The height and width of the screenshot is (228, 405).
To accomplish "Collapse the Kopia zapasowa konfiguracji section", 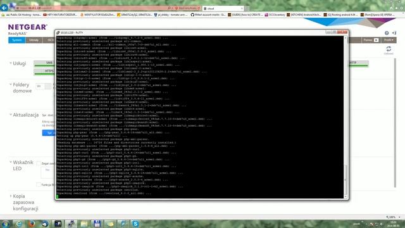I will coord(11,196).
